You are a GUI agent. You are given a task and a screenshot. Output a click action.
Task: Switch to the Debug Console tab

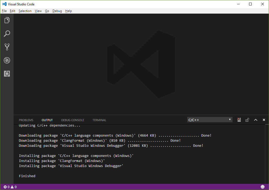pos(72,120)
